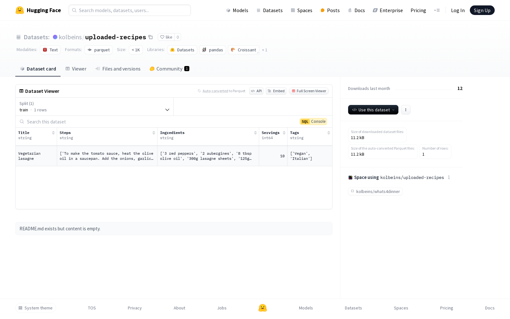Screen dimensions: 510x319
Task: Open the Files and versions tab
Action: 118,69
